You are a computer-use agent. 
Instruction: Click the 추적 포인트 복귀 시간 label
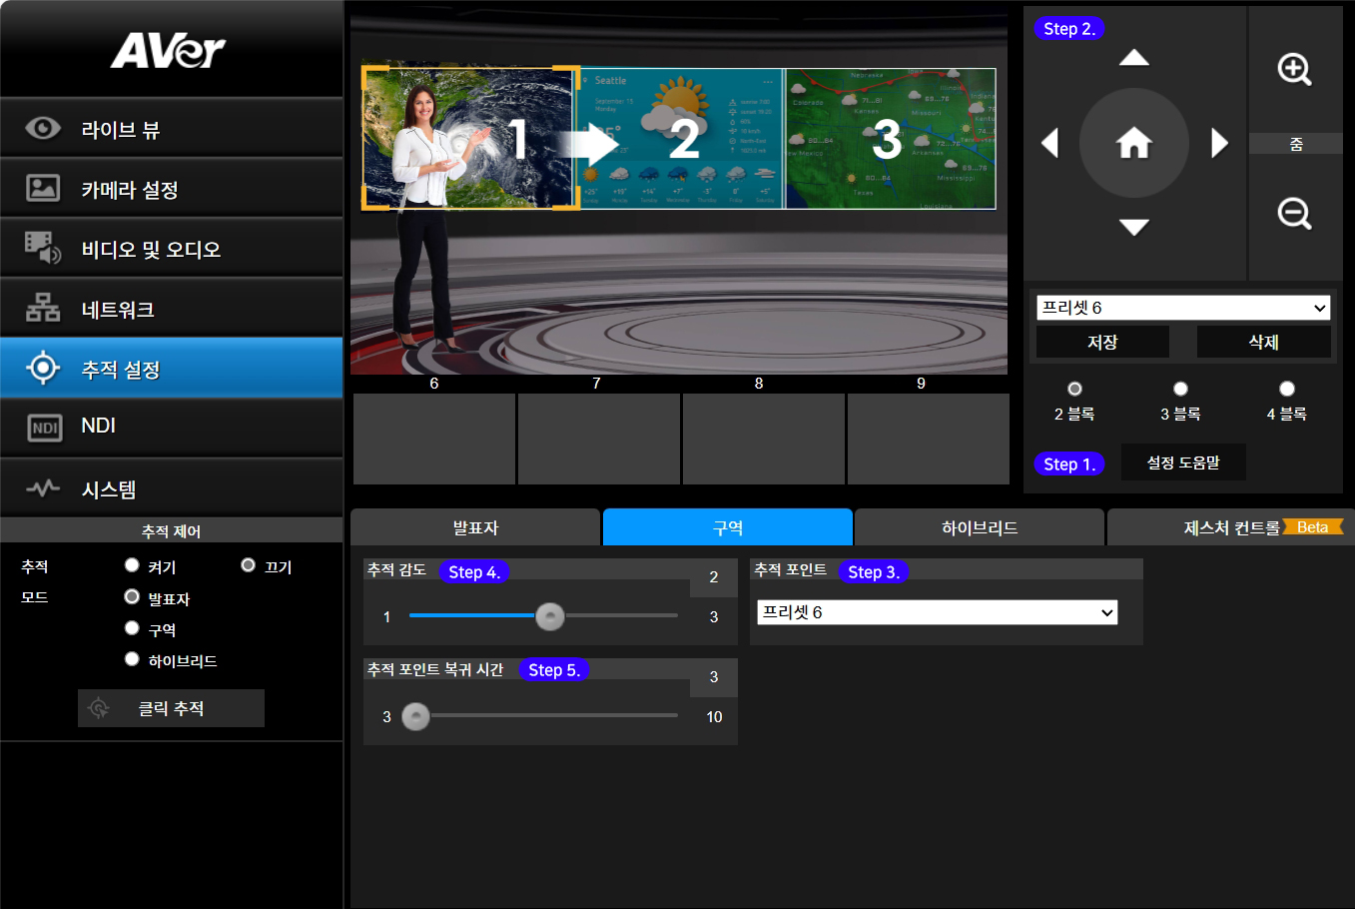[435, 669]
